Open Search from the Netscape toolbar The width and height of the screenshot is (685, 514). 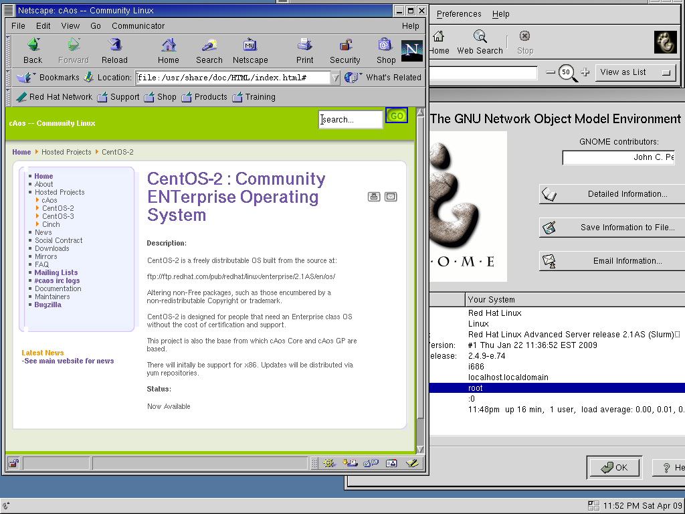pyautogui.click(x=209, y=51)
